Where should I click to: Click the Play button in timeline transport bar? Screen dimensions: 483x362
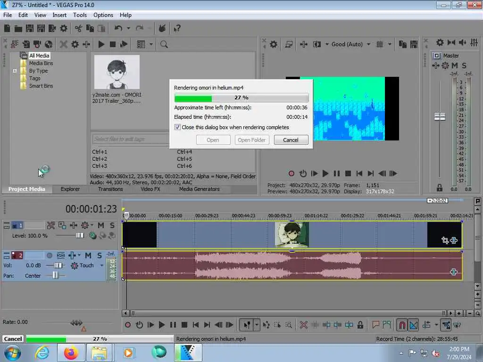161,325
